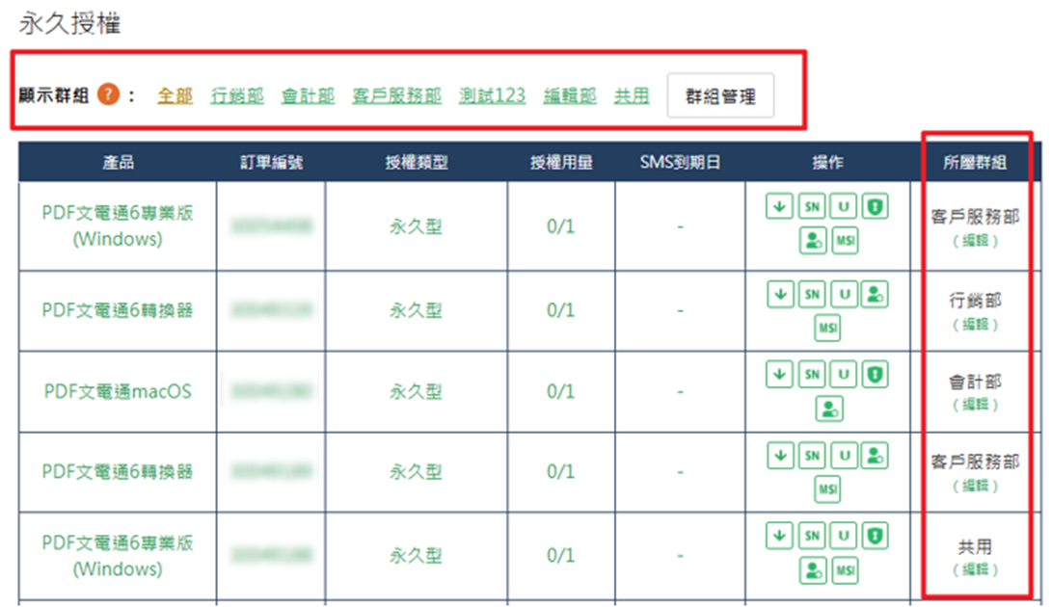Edit group of the 客戶服務部 專業版 row

pos(976,241)
